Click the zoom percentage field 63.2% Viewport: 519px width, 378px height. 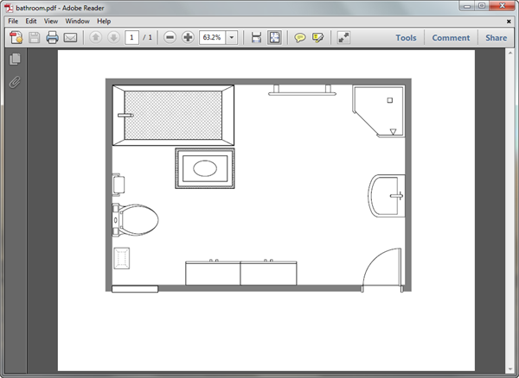click(x=212, y=38)
